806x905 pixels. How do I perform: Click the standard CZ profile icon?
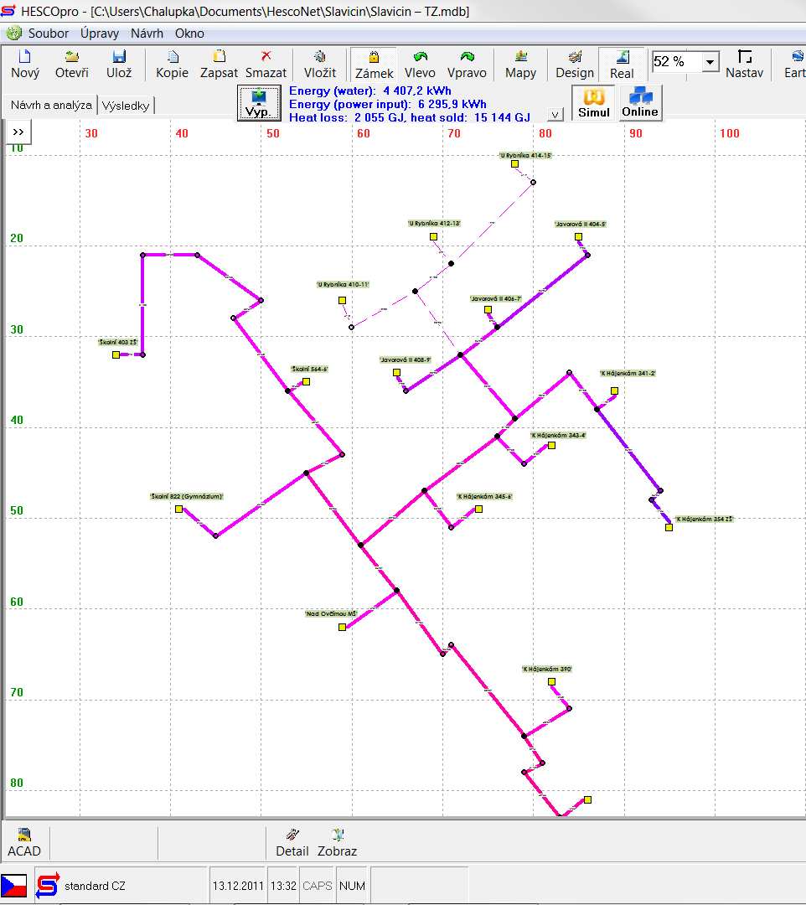coord(48,886)
